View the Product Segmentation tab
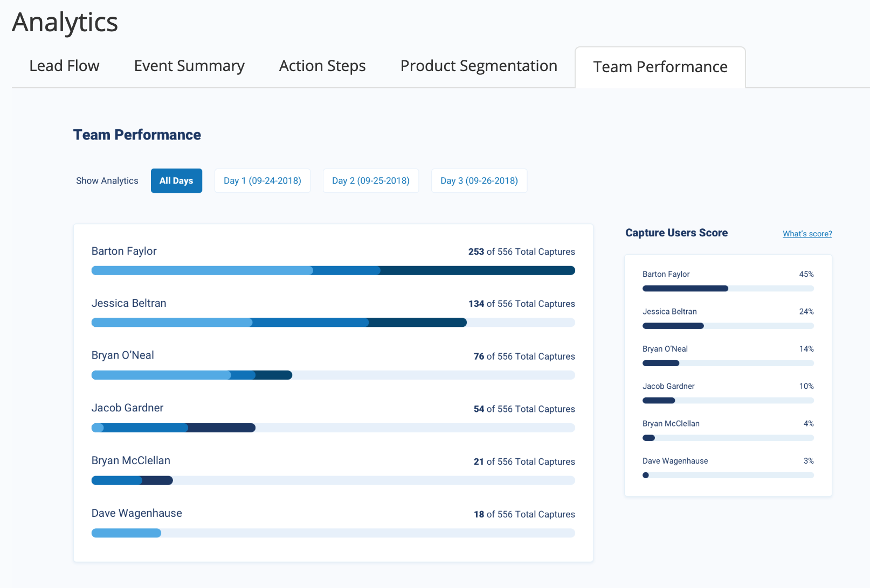 pos(479,66)
